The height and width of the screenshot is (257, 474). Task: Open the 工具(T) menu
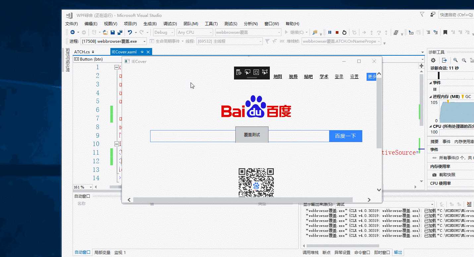(x=211, y=24)
